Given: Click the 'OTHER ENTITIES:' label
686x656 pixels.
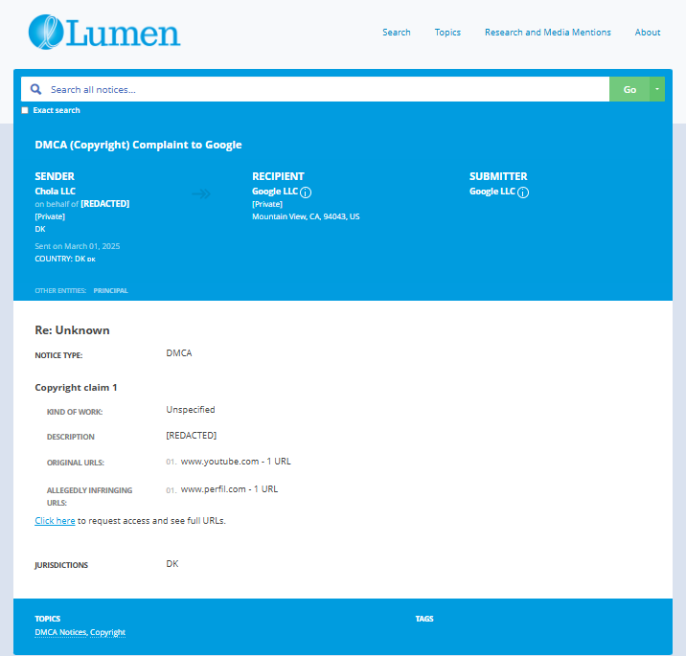Looking at the screenshot, I should [x=60, y=291].
